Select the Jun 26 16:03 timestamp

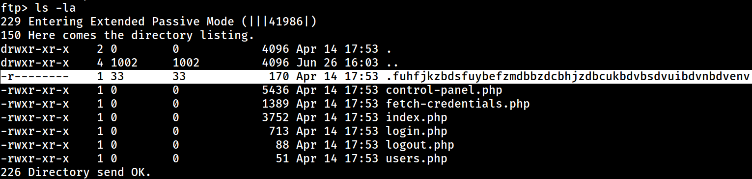click(x=337, y=63)
